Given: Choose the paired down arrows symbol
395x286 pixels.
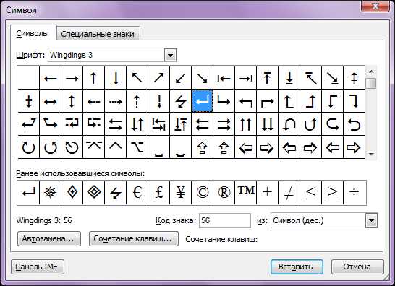Looking at the screenshot, I should point(267,124).
